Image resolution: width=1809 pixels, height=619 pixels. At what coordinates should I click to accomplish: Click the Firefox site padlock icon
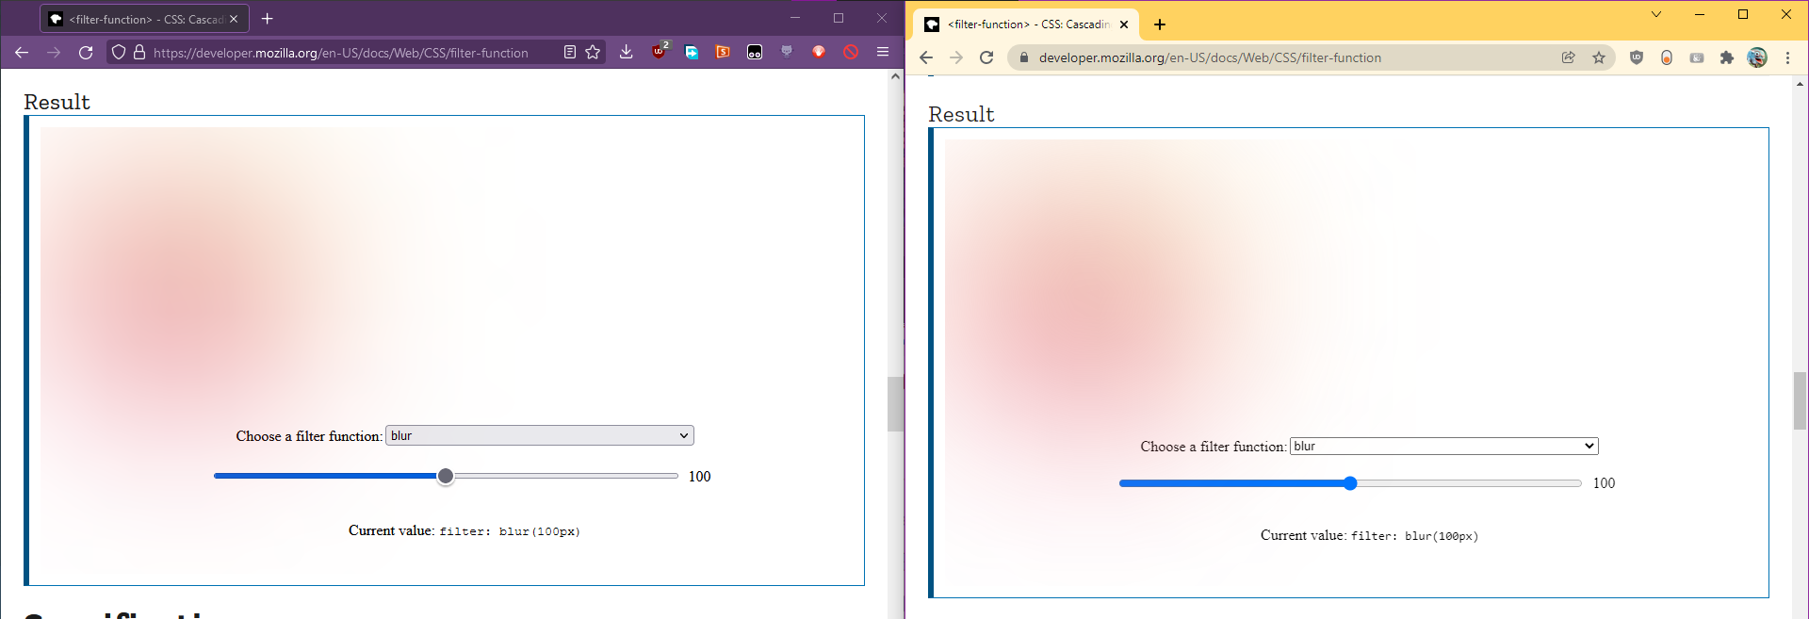[x=139, y=53]
